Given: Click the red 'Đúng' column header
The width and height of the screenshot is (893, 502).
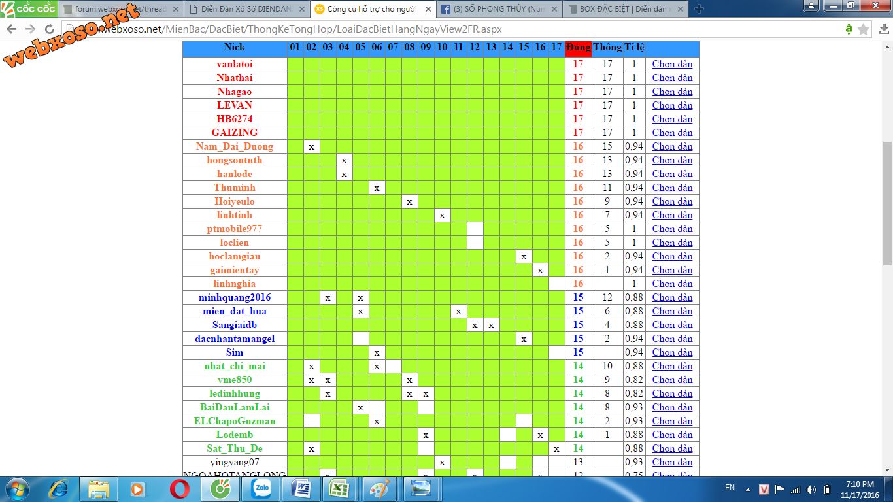Looking at the screenshot, I should click(578, 47).
